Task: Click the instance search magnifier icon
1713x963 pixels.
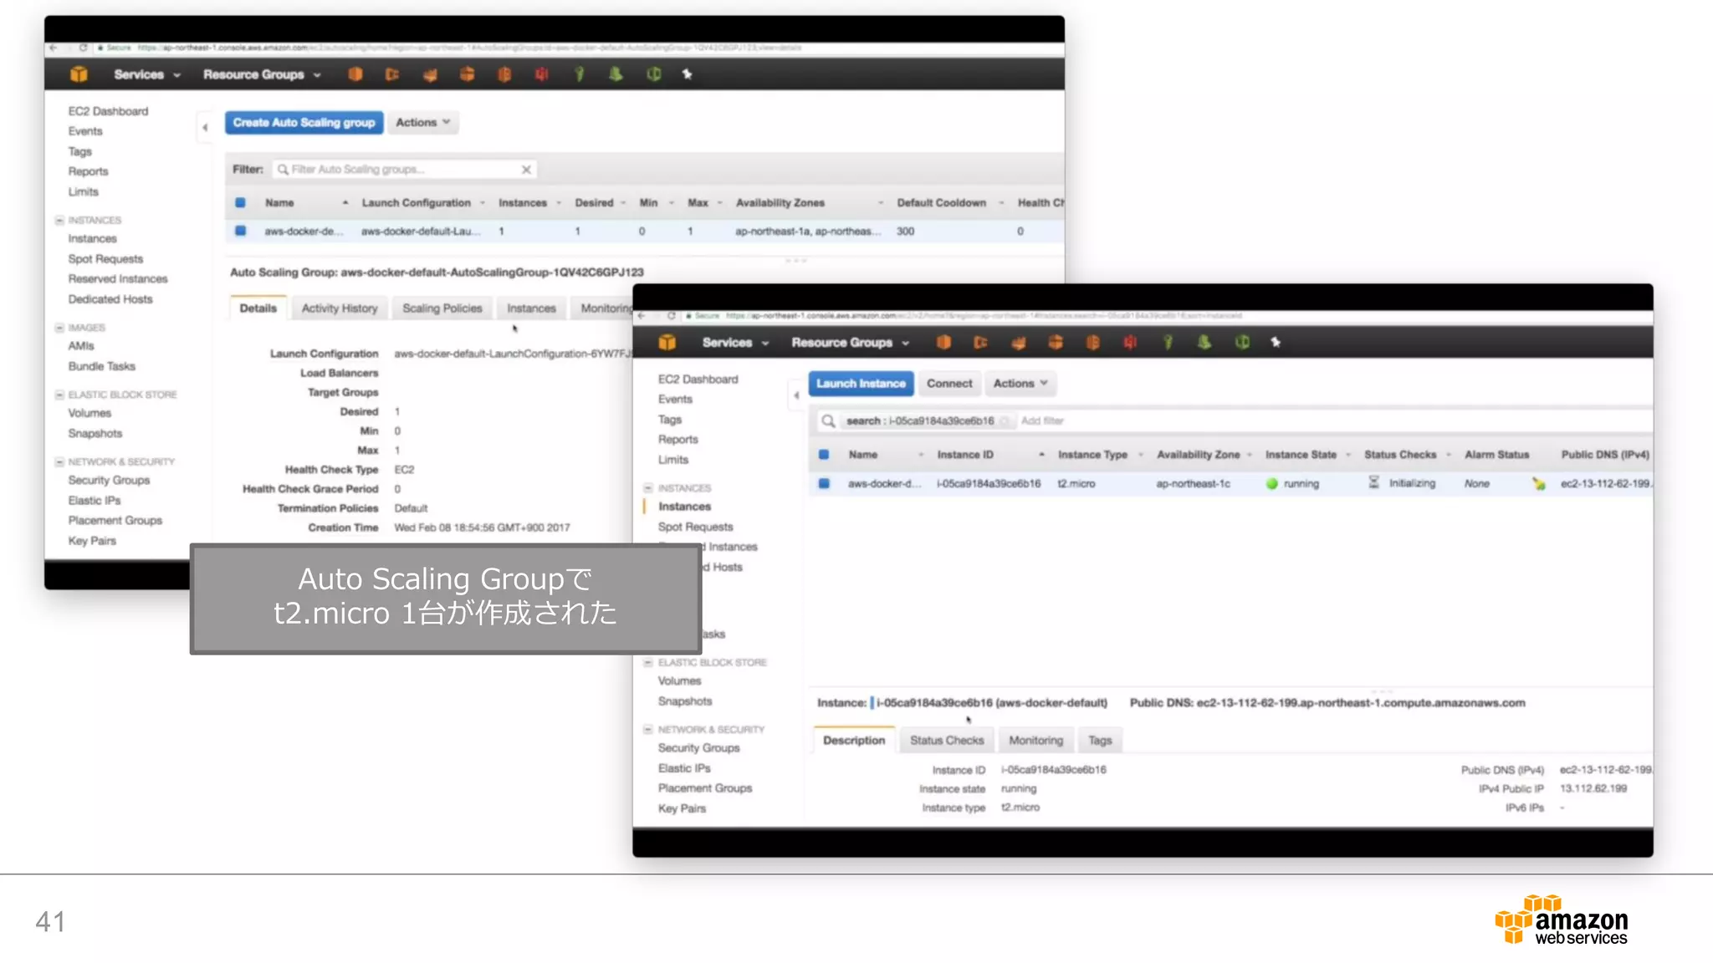Action: coord(828,421)
